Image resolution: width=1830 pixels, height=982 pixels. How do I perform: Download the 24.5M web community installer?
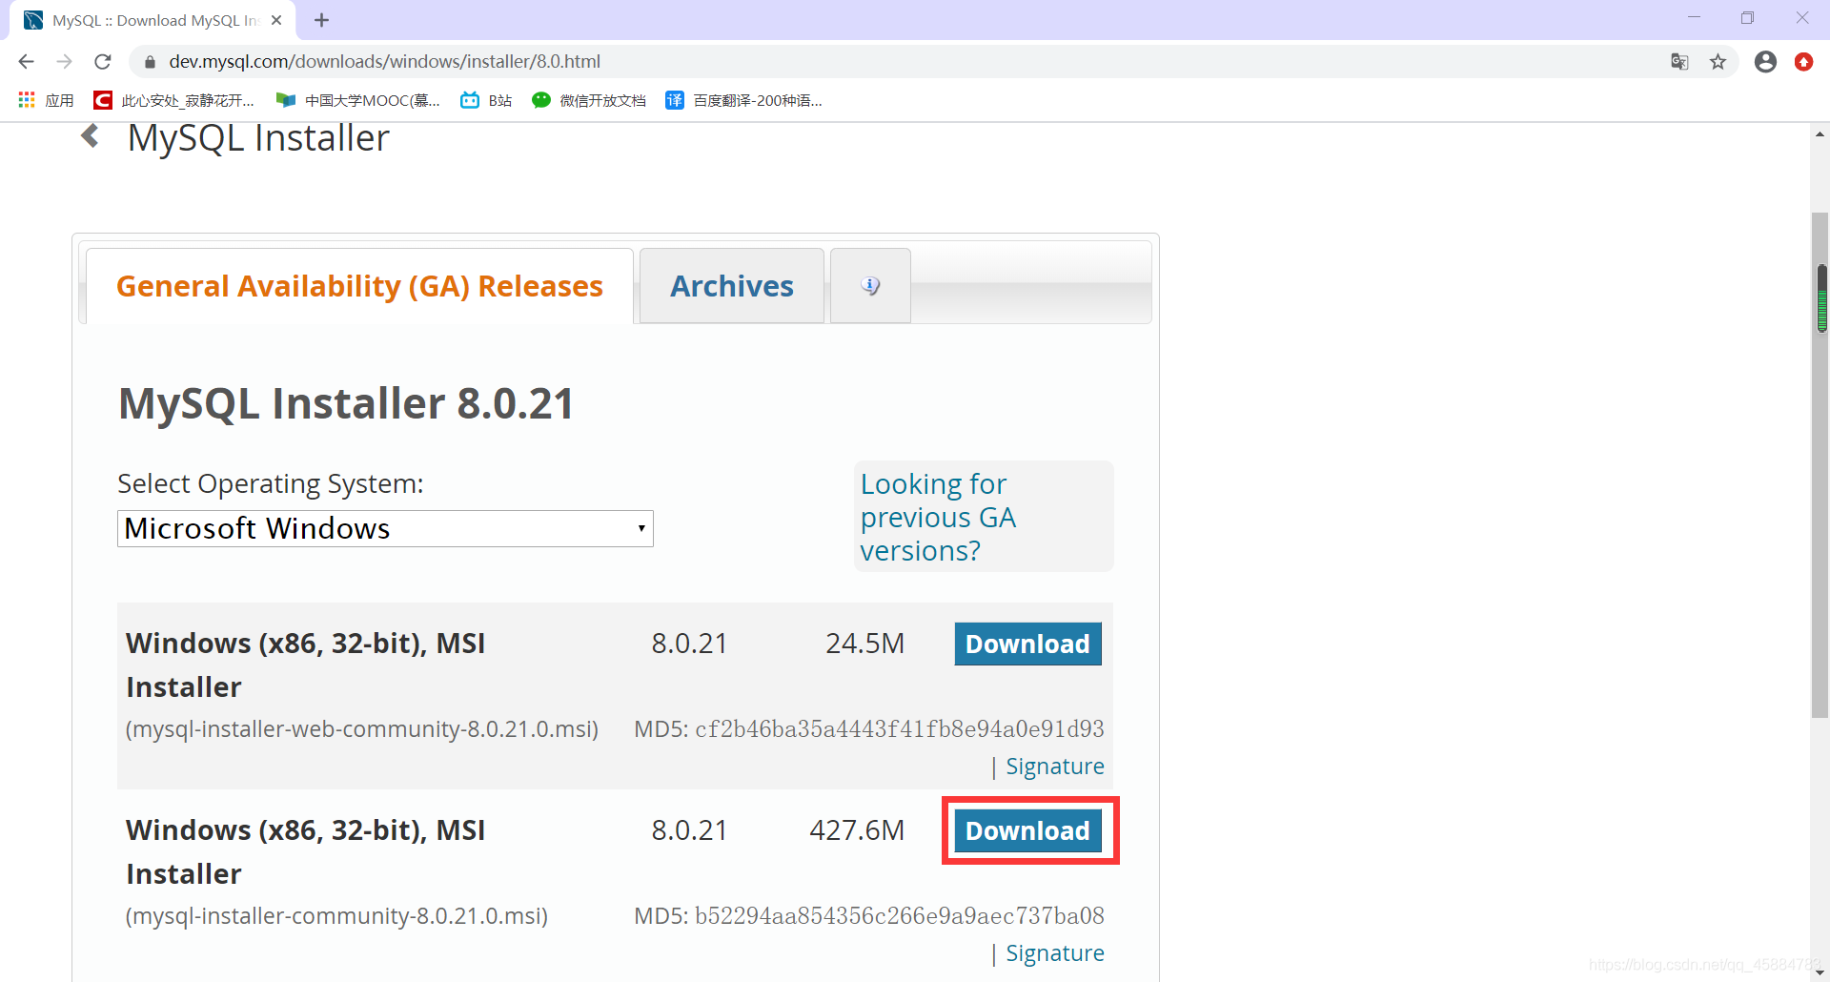[1027, 644]
